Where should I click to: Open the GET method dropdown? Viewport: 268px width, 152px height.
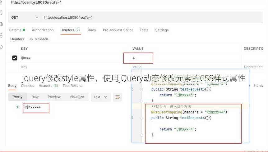tap(25, 17)
